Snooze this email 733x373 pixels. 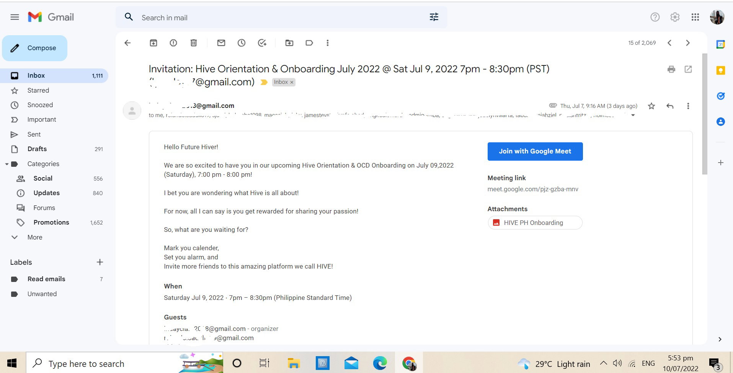pos(241,43)
